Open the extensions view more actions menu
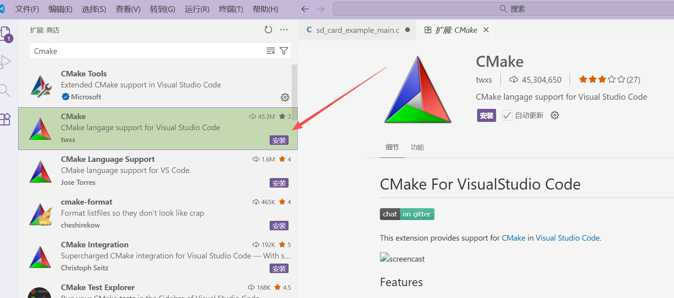Viewport: 674px width, 298px height. point(284,30)
